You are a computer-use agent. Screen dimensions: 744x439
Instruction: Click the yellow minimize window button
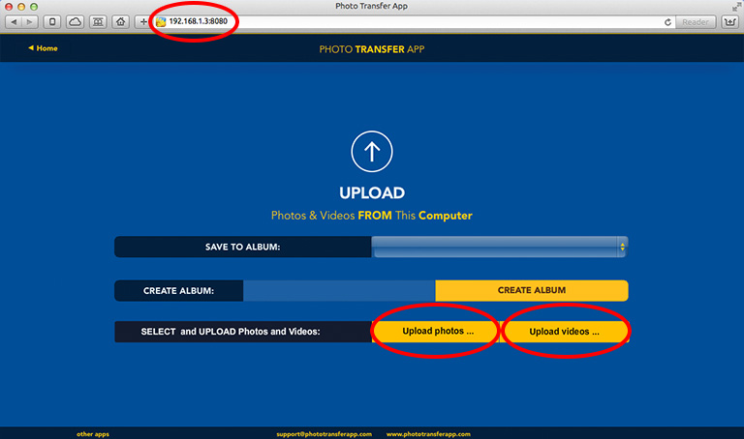pyautogui.click(x=21, y=7)
